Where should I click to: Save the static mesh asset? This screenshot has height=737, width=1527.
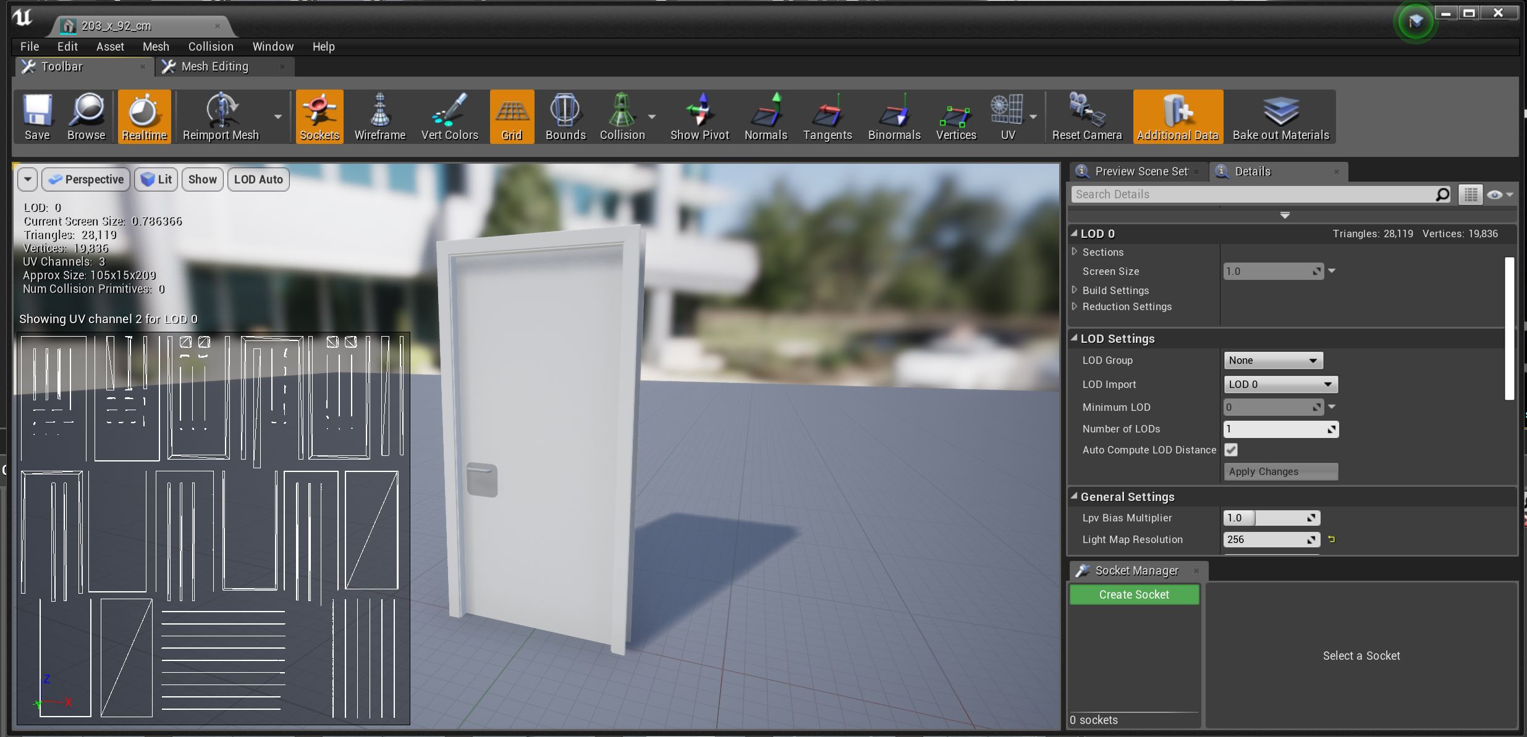click(x=37, y=117)
